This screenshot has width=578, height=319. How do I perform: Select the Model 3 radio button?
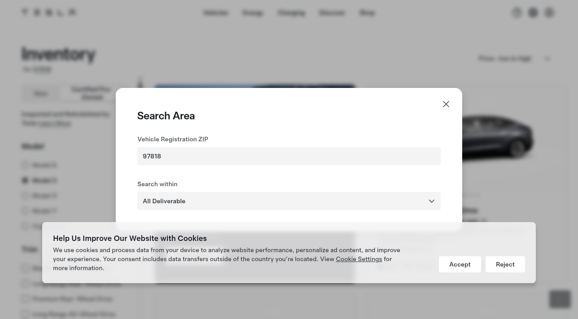(25, 180)
